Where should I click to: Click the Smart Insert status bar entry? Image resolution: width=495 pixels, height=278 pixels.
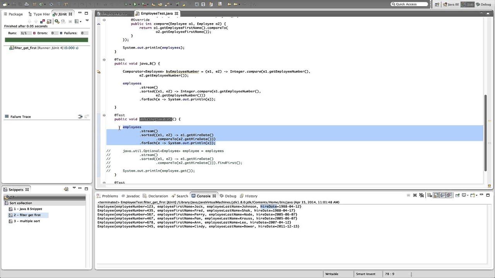[x=365, y=274]
